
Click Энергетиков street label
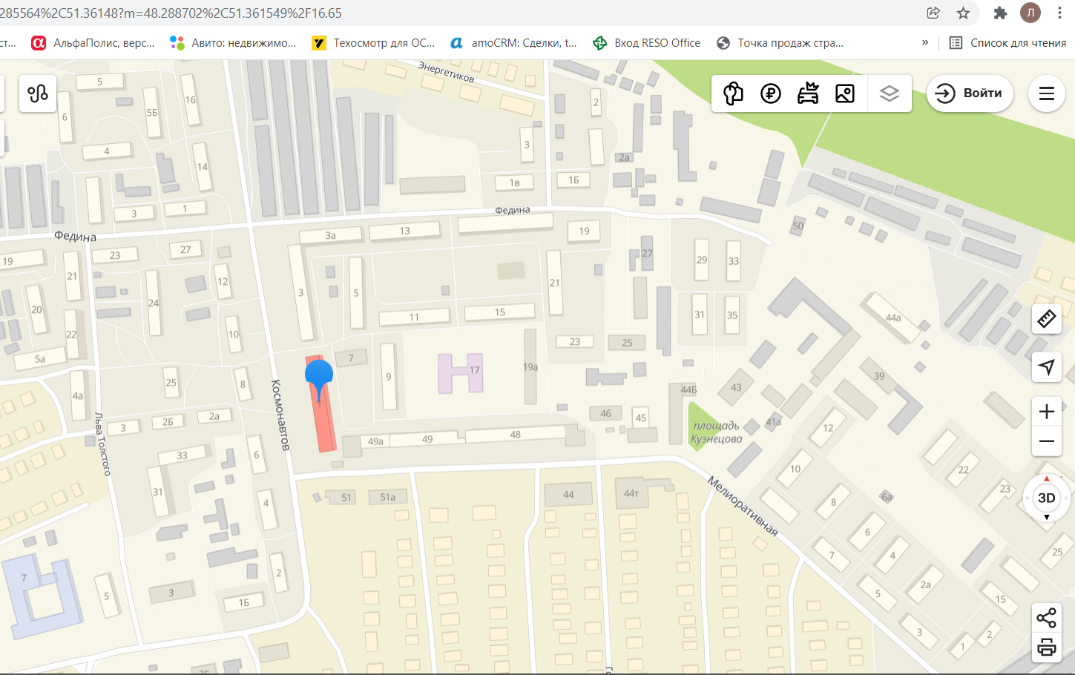coord(446,71)
